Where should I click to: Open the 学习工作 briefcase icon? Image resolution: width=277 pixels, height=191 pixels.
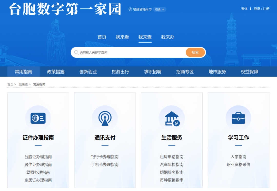click(239, 118)
